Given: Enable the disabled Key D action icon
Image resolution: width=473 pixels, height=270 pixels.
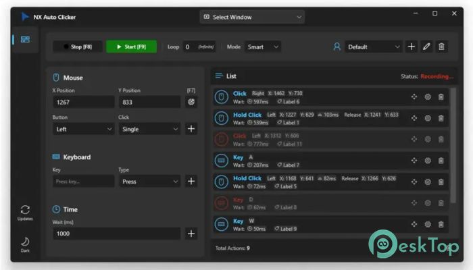Looking at the screenshot, I should point(221,203).
